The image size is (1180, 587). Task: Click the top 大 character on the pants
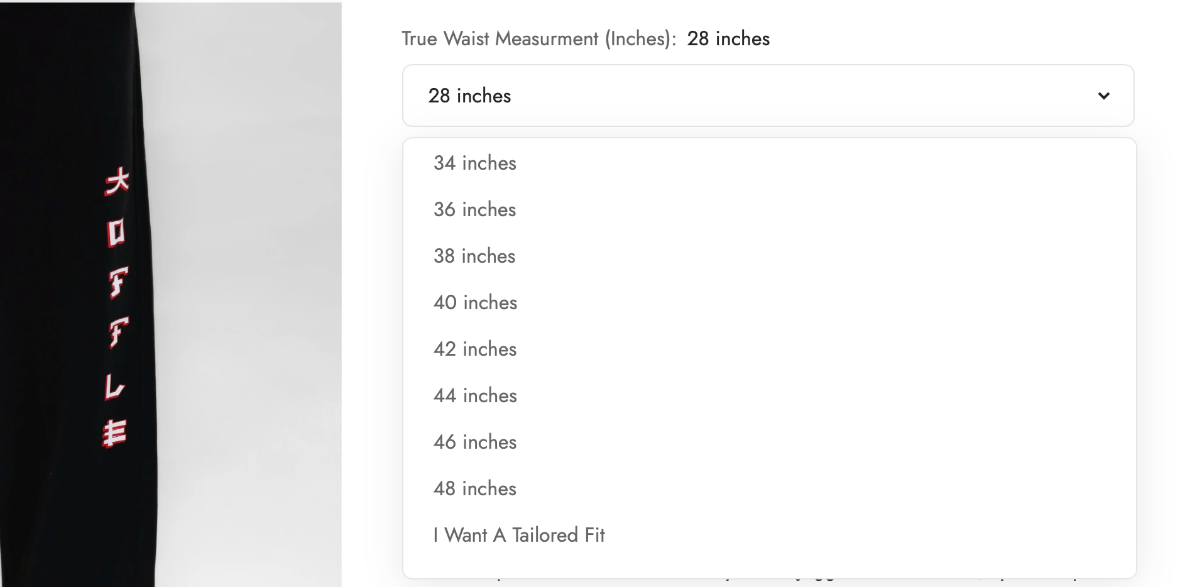(117, 182)
